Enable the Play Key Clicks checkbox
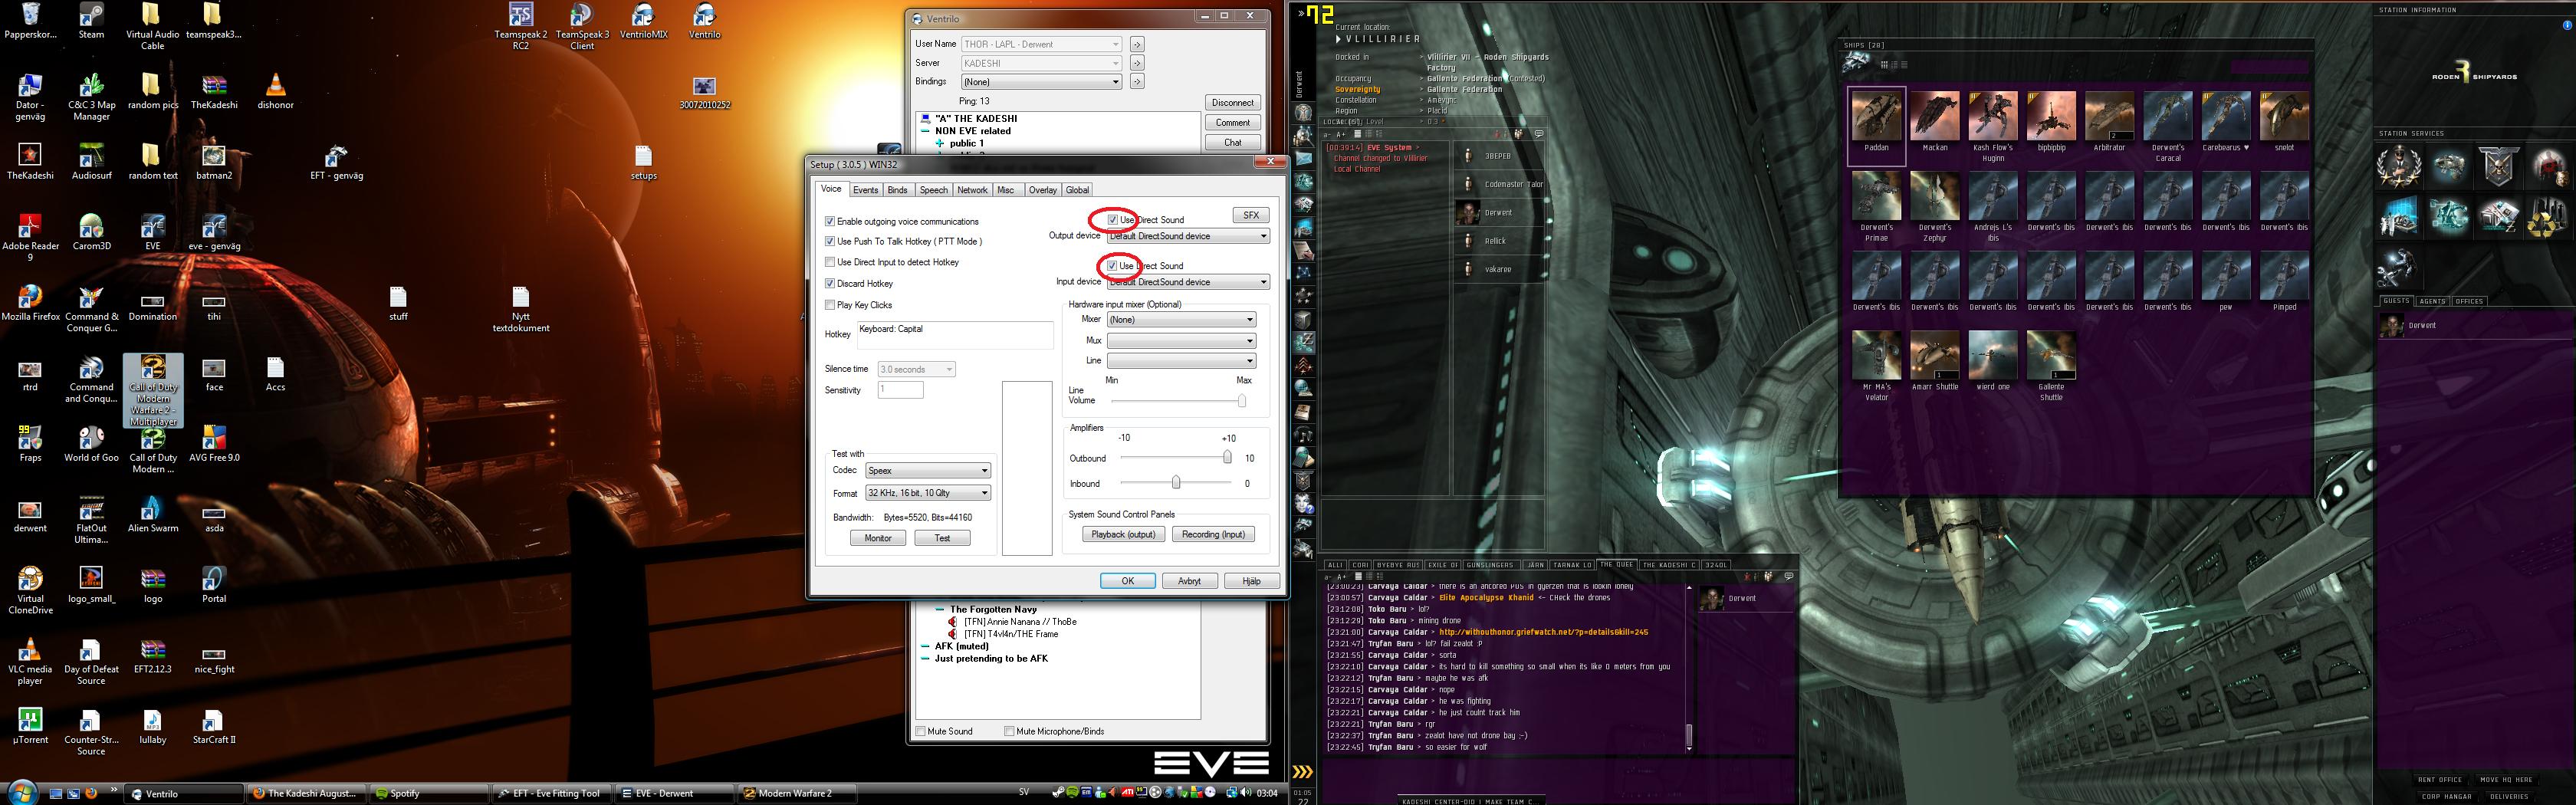The width and height of the screenshot is (2576, 805). click(x=830, y=305)
